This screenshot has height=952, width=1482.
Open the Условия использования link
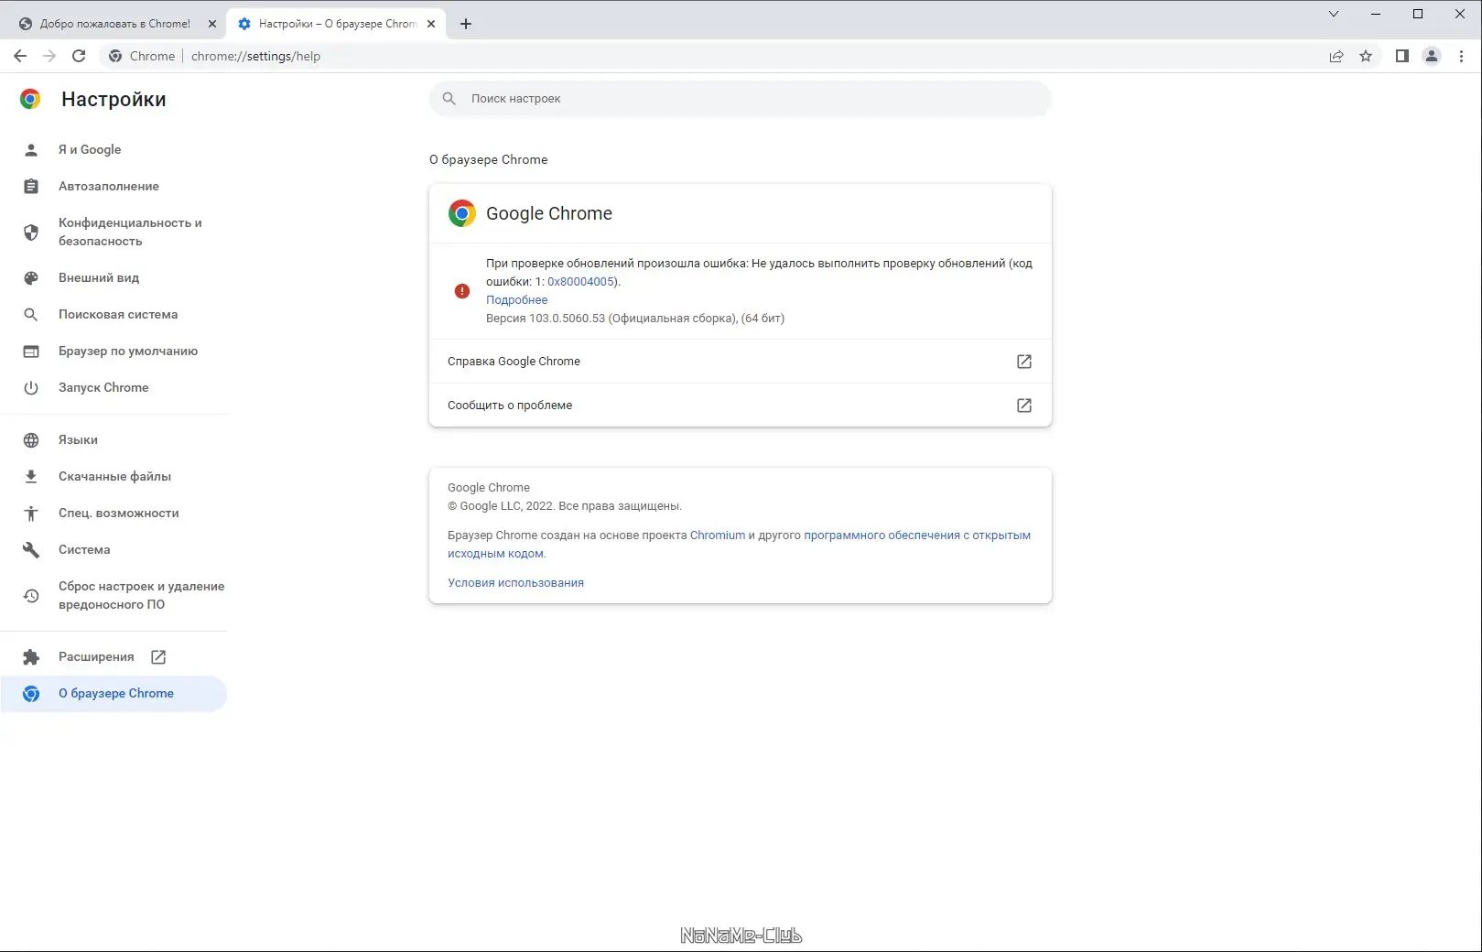(515, 583)
